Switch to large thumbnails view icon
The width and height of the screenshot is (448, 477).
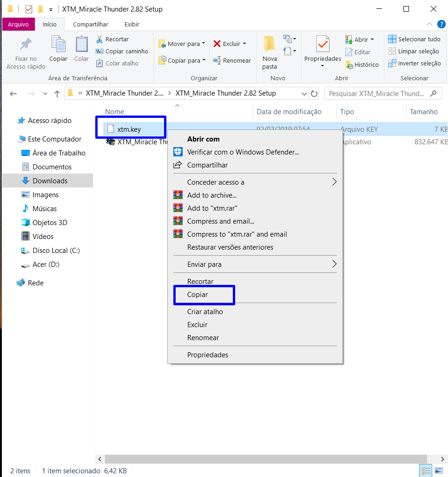click(x=438, y=471)
